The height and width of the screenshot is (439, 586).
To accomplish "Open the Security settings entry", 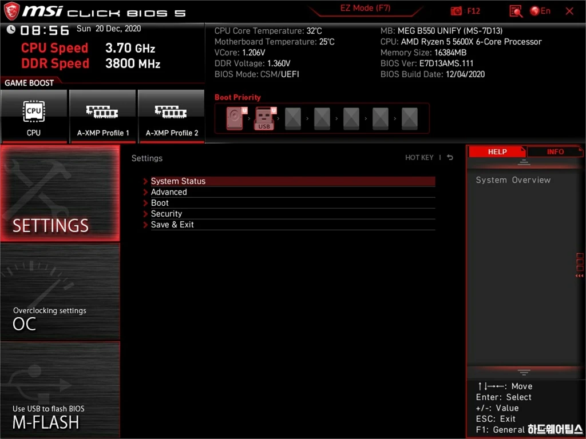I will (292, 214).
